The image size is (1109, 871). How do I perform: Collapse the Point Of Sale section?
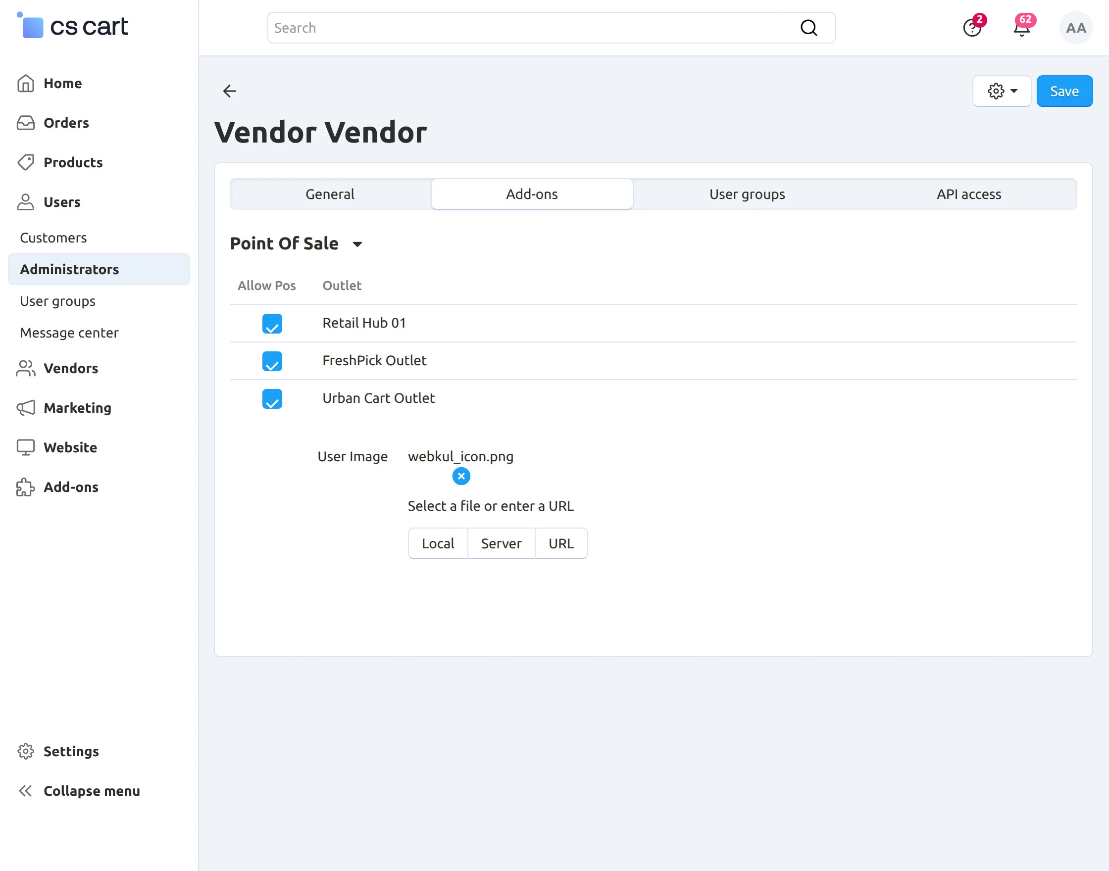[x=357, y=244]
